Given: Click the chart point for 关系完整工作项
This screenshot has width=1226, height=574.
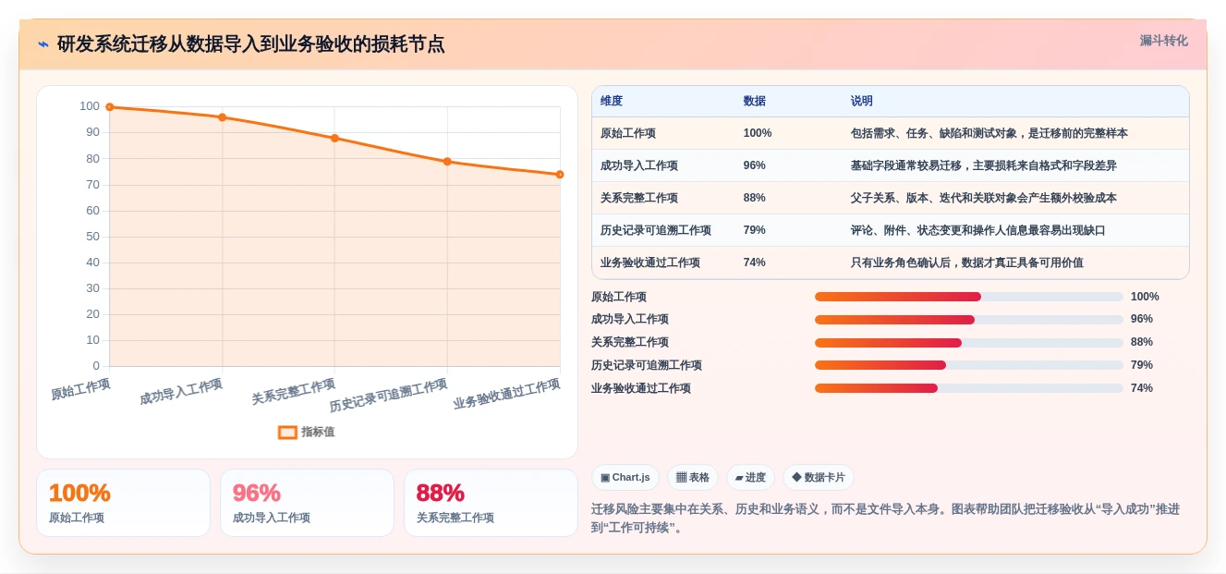Looking at the screenshot, I should coord(334,138).
